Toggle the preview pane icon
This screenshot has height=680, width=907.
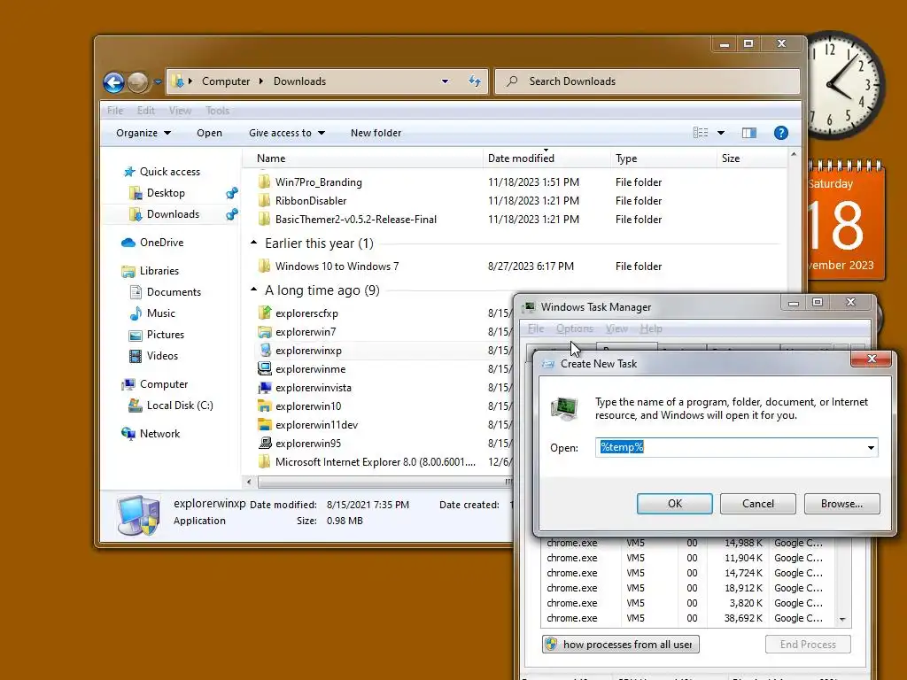point(749,133)
